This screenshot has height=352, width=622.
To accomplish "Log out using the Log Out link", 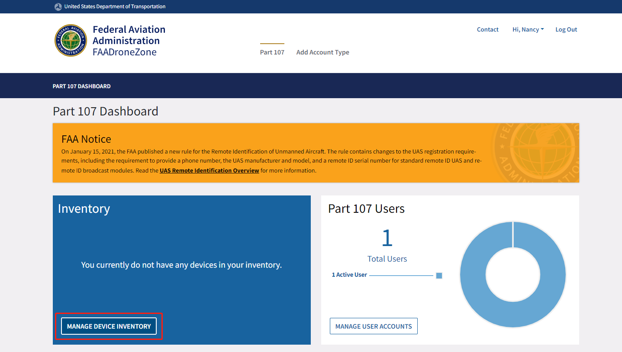I will (566, 29).
